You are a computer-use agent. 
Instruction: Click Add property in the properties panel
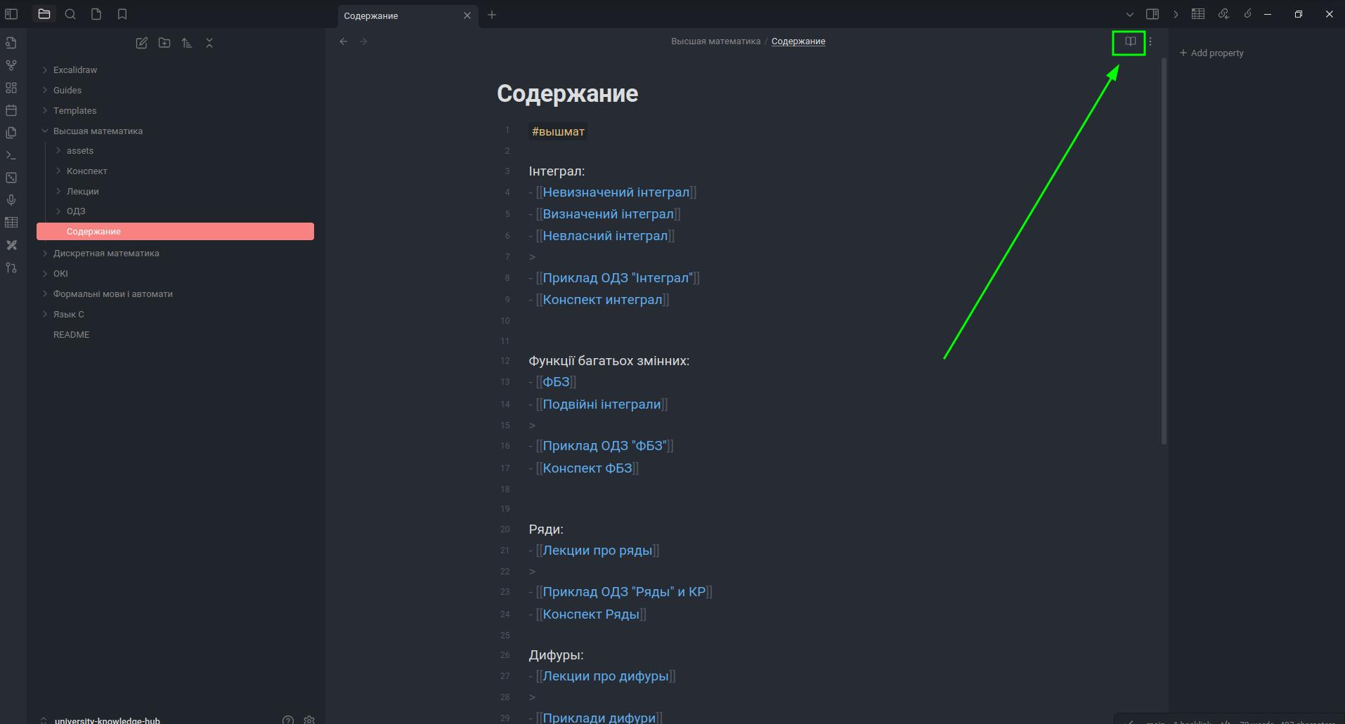pos(1211,53)
